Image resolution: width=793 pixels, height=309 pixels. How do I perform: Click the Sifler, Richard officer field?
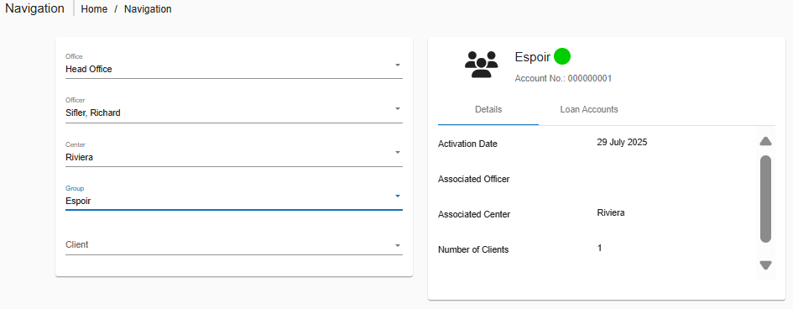point(234,109)
